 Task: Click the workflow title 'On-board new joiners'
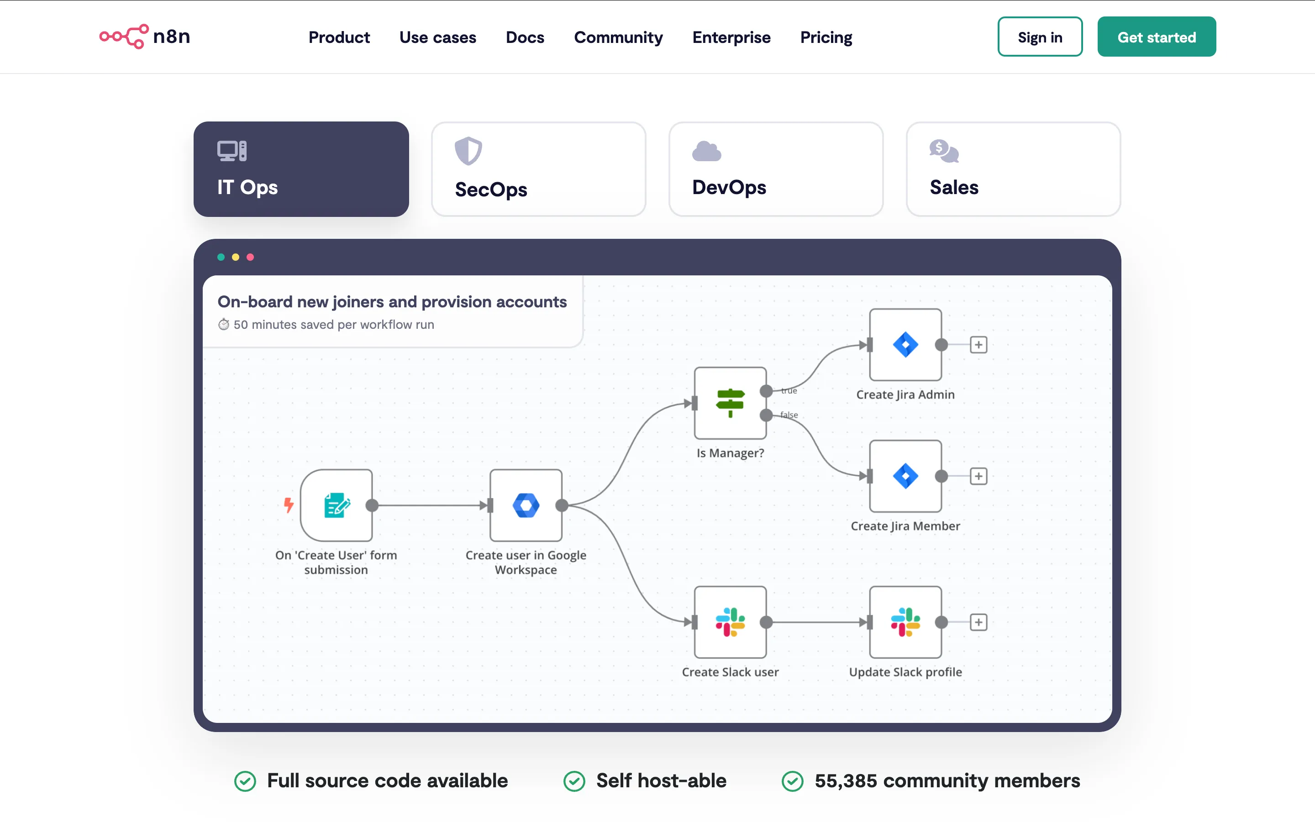(392, 302)
